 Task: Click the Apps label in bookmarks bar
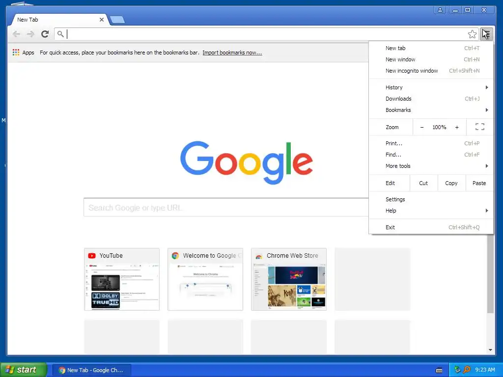pyautogui.click(x=28, y=53)
